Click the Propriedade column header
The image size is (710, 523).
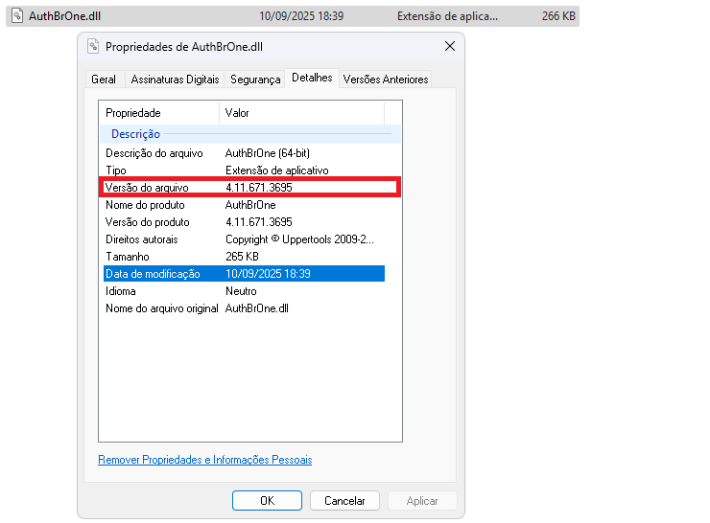click(133, 113)
